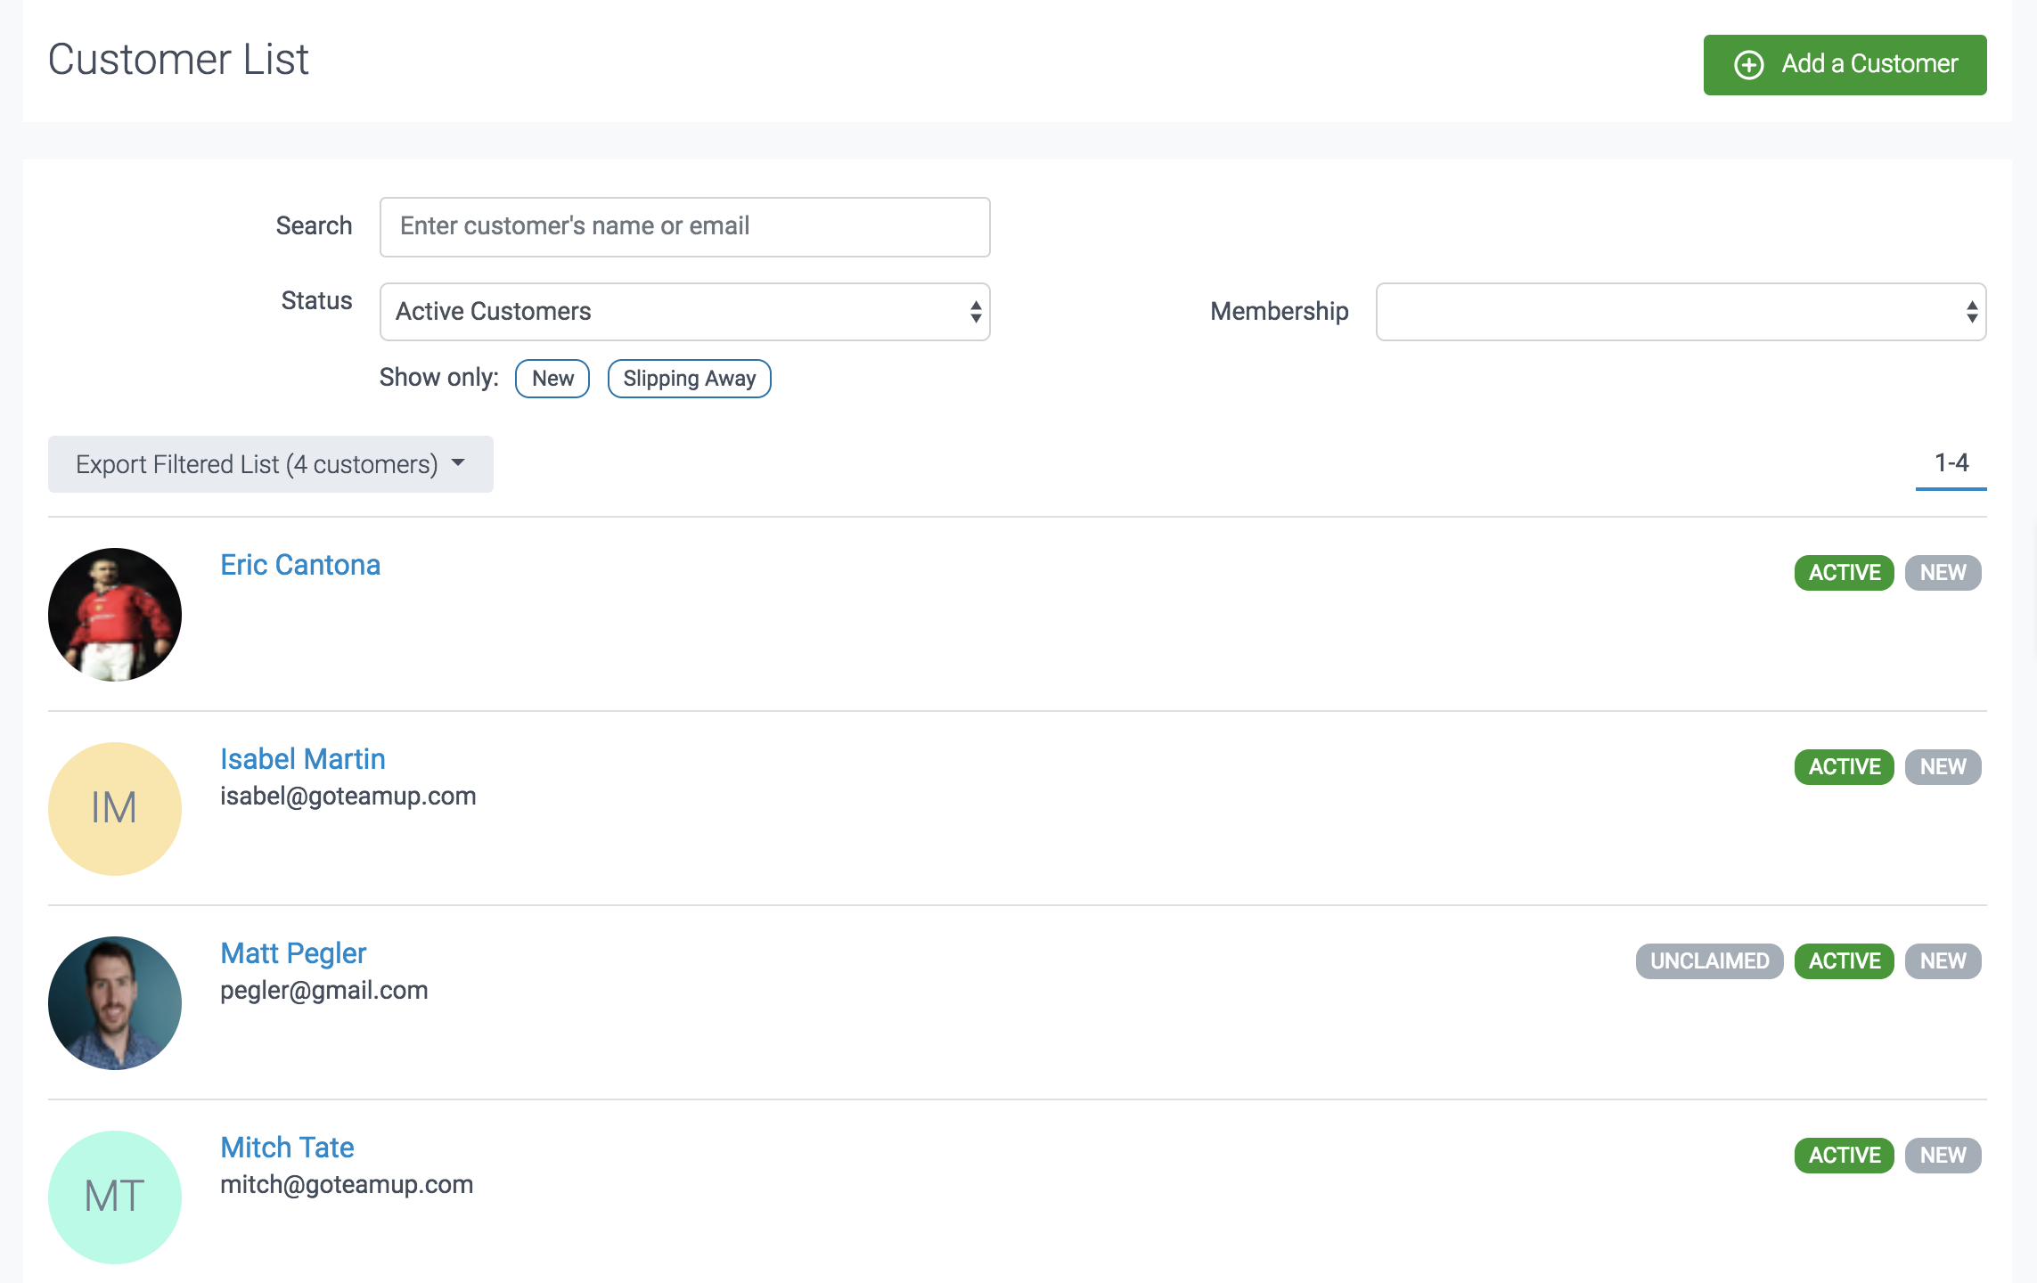Click Mitch Tate's MT avatar circle
The image size is (2037, 1283).
(115, 1197)
